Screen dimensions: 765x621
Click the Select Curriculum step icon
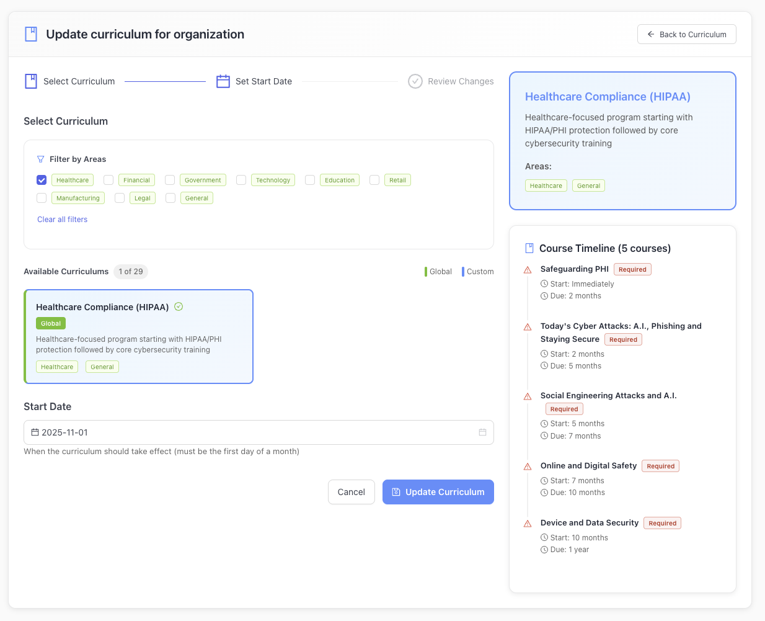31,81
